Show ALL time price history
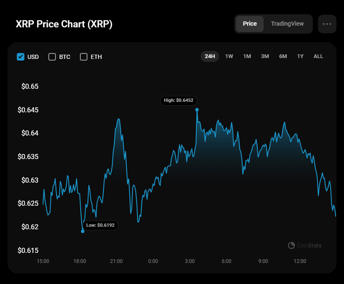This screenshot has width=344, height=284. pos(318,56)
